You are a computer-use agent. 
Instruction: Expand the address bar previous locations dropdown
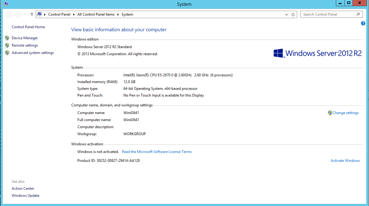point(287,14)
